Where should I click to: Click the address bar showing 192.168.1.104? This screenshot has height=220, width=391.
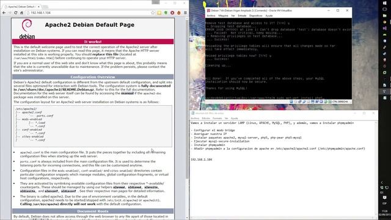(x=90, y=13)
